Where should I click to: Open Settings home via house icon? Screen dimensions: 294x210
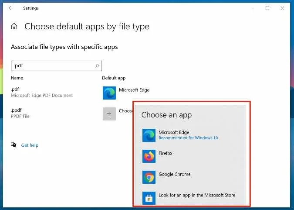click(14, 26)
